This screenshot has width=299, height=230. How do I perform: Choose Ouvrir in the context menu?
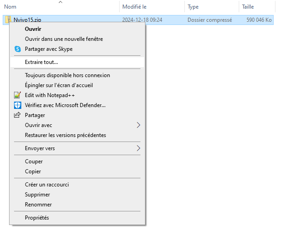33,29
